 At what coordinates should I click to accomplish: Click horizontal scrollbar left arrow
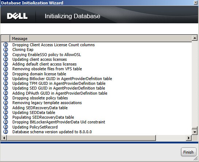point(4,138)
